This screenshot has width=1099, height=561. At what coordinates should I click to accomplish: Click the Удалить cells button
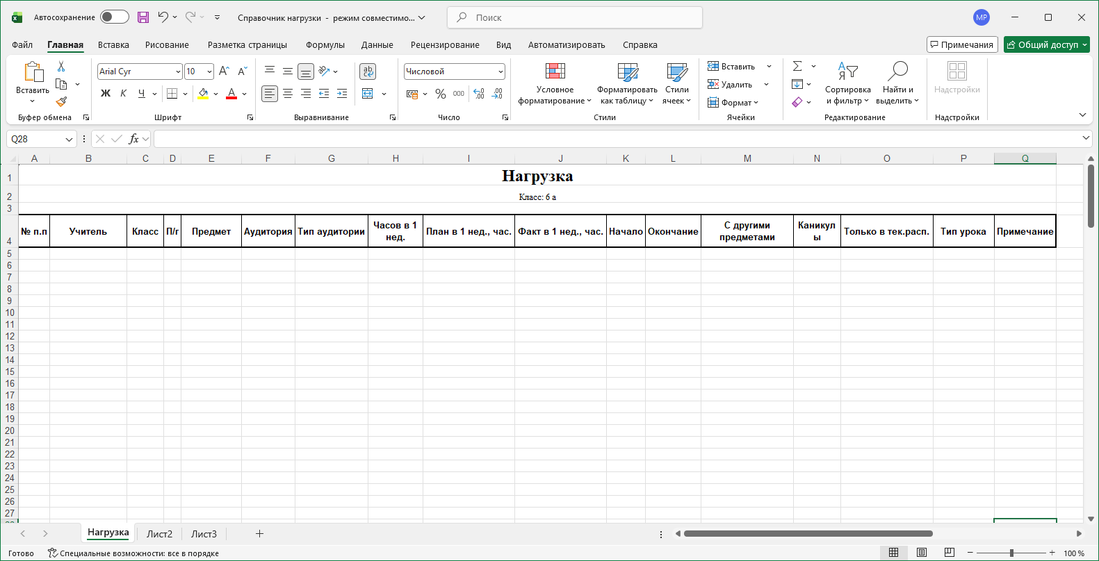731,84
